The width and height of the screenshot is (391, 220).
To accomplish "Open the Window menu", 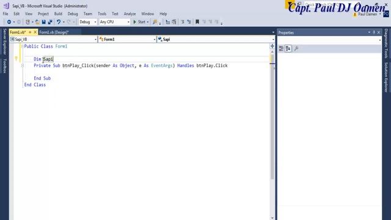I will point(147,13).
